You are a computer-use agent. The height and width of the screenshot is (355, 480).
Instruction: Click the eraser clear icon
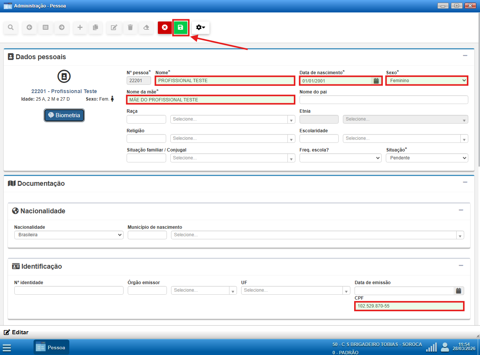[x=147, y=28]
